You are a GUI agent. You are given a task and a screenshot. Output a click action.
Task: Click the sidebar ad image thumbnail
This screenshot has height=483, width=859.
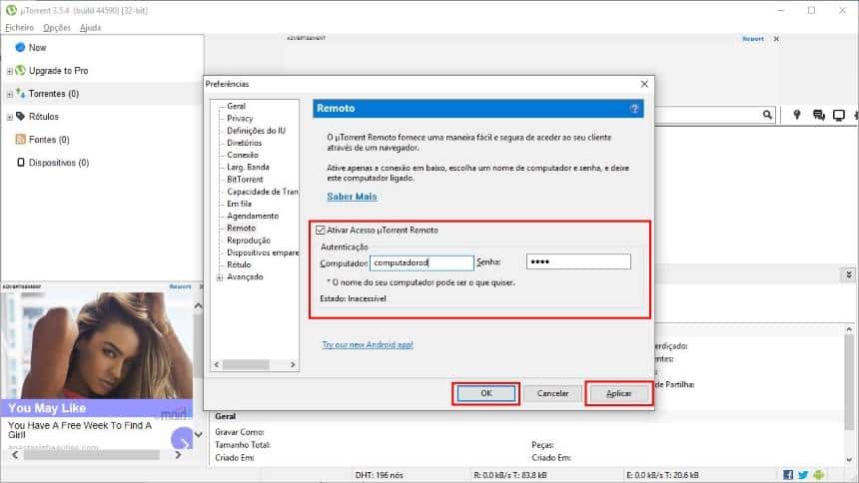point(97,345)
